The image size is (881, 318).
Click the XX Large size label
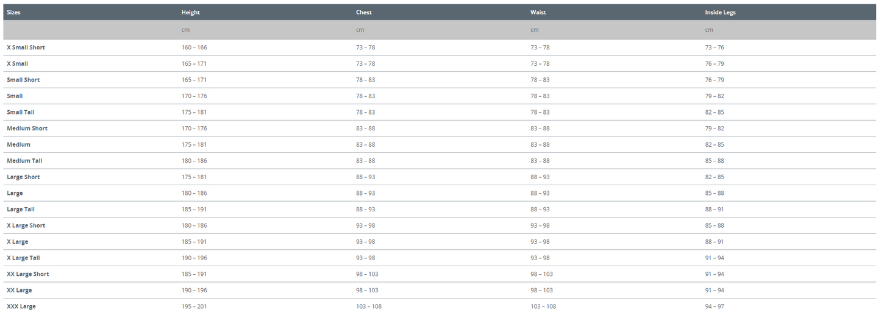20,290
